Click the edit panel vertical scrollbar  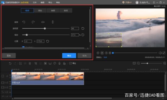click(x=90, y=26)
